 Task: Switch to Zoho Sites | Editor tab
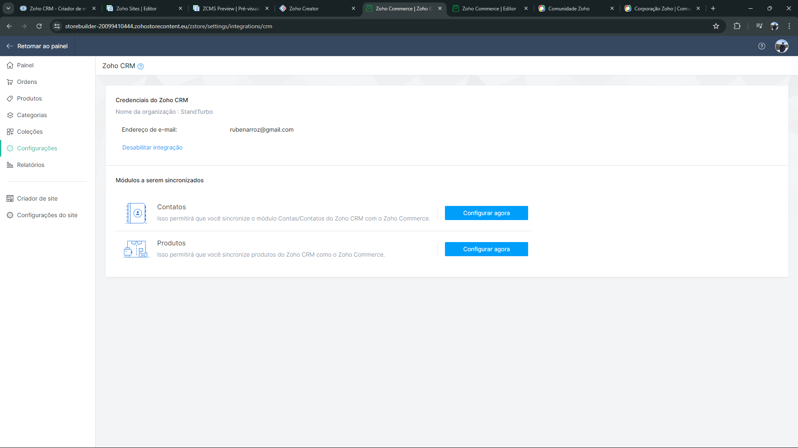tap(144, 8)
